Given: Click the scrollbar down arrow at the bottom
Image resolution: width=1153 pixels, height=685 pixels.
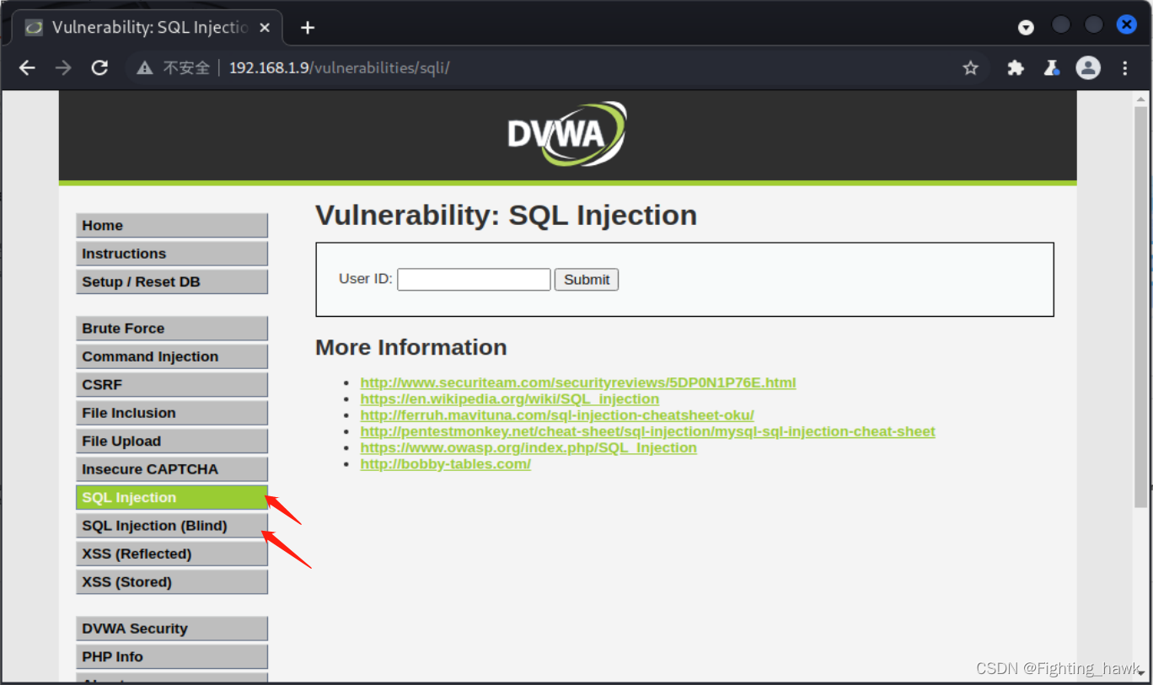Looking at the screenshot, I should pos(1140,674).
